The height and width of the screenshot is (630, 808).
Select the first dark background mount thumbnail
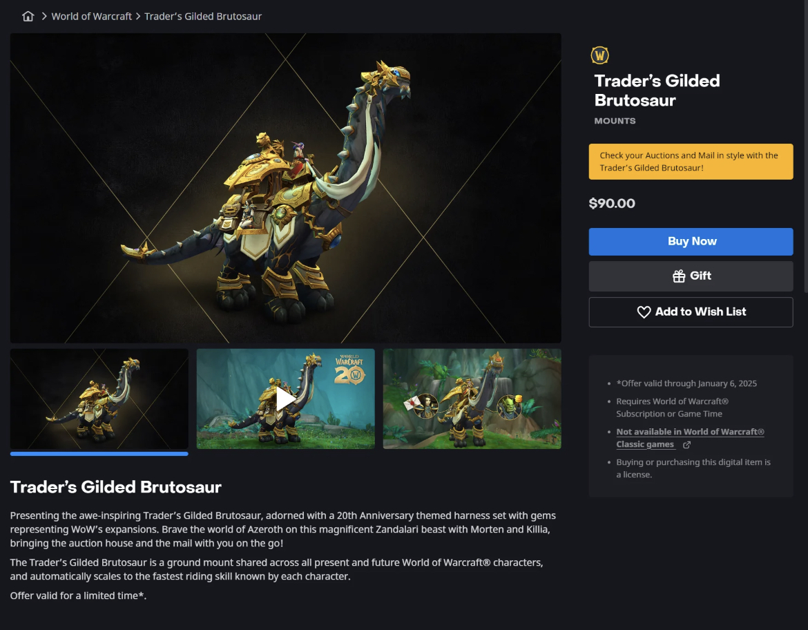pyautogui.click(x=99, y=399)
